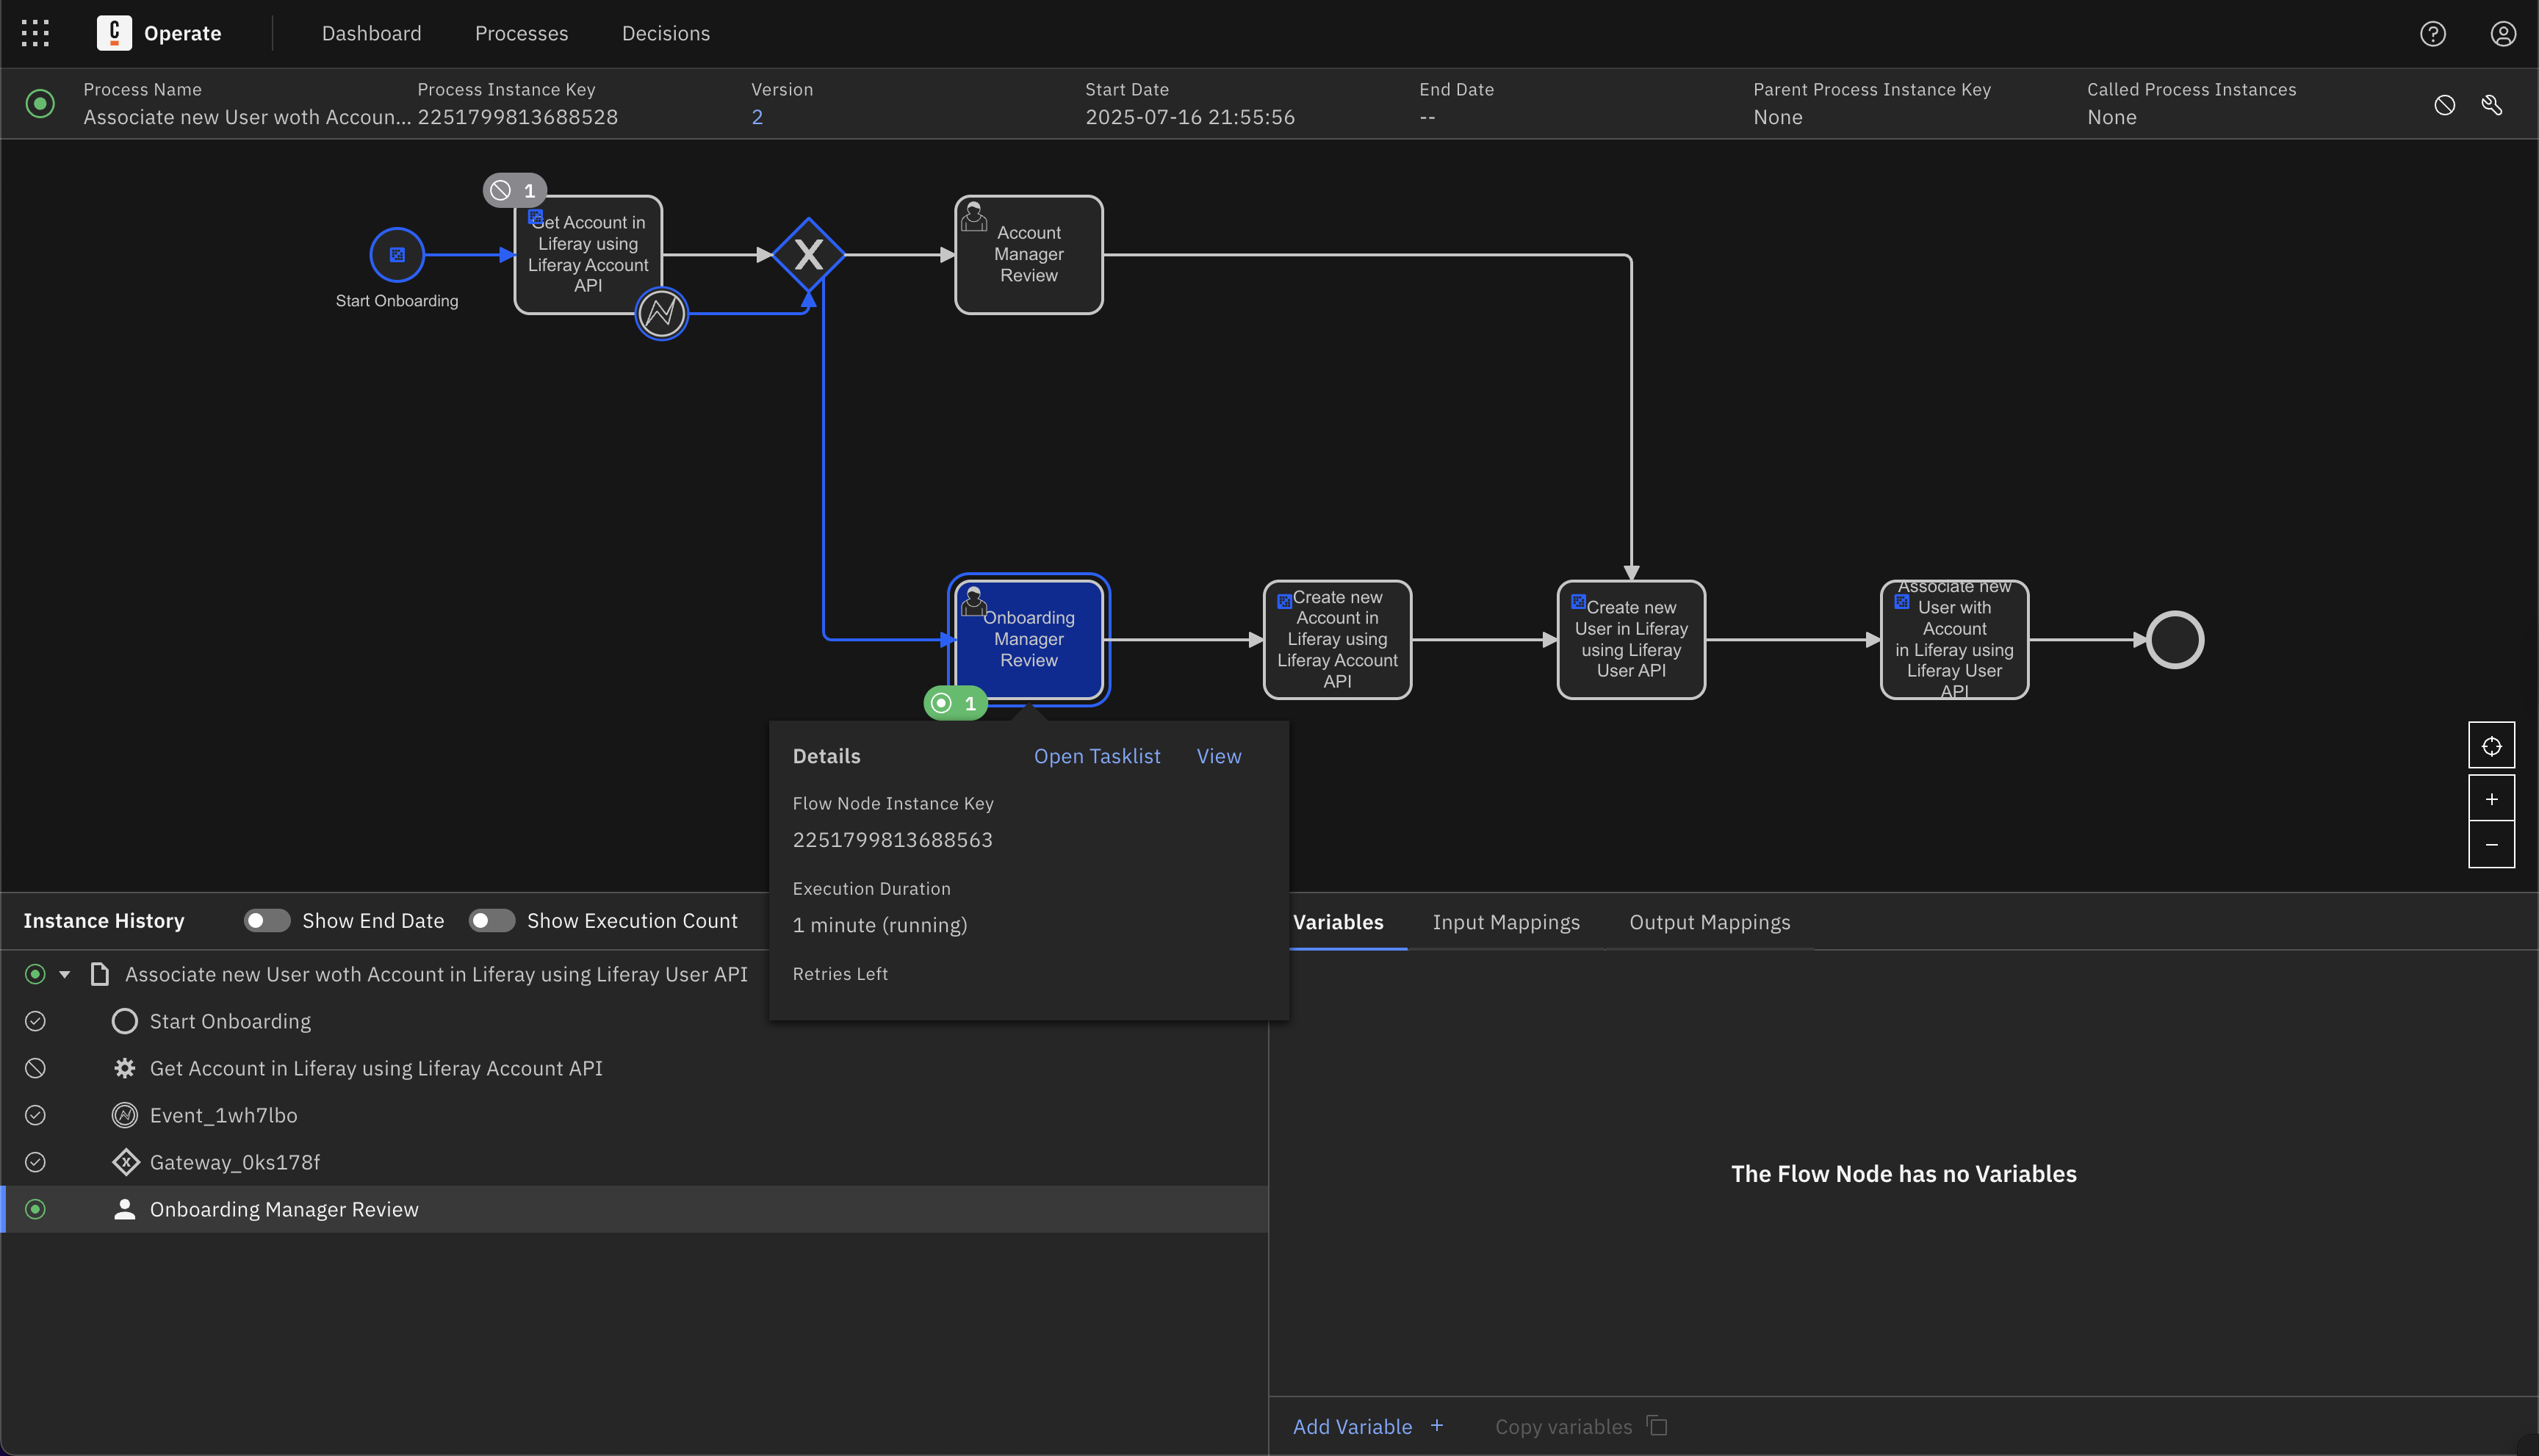This screenshot has width=2539, height=1456.
Task: Select Start Onboarding row in history
Action: [x=634, y=1021]
